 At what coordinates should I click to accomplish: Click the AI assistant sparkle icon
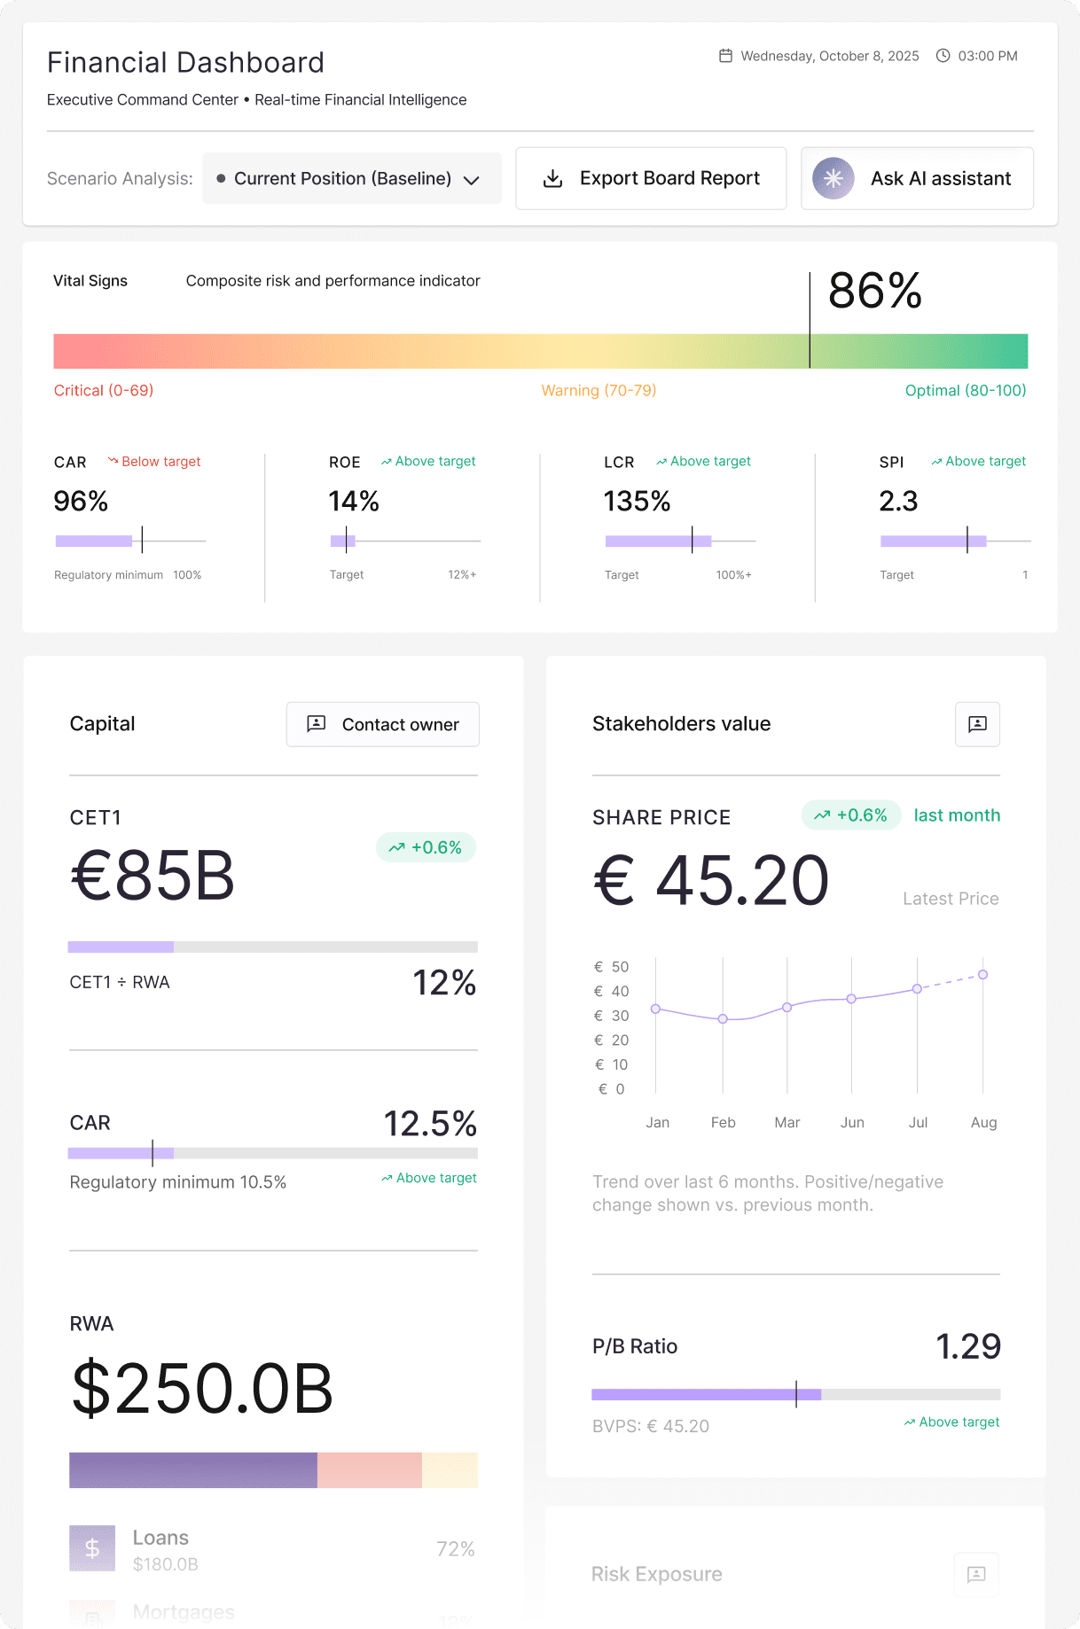click(833, 178)
